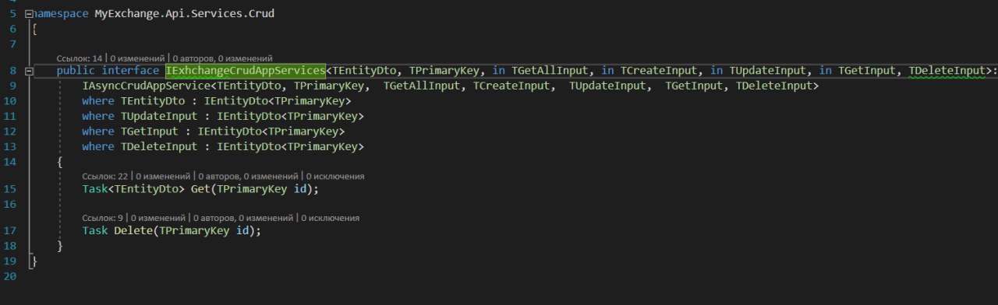Click "where TDeleteInput" constraint on line 13
This screenshot has width=998, height=305.
(223, 146)
